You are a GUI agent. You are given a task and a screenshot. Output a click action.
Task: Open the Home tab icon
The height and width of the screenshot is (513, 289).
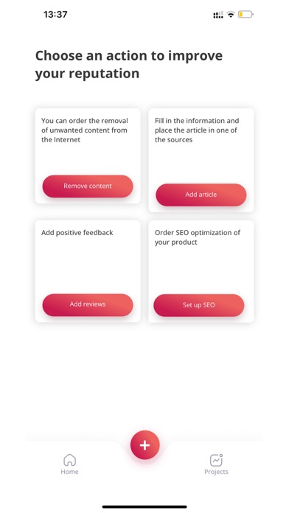point(69,460)
